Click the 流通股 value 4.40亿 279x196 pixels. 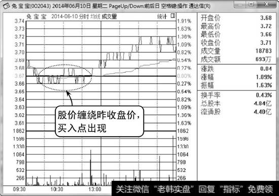tap(263, 112)
